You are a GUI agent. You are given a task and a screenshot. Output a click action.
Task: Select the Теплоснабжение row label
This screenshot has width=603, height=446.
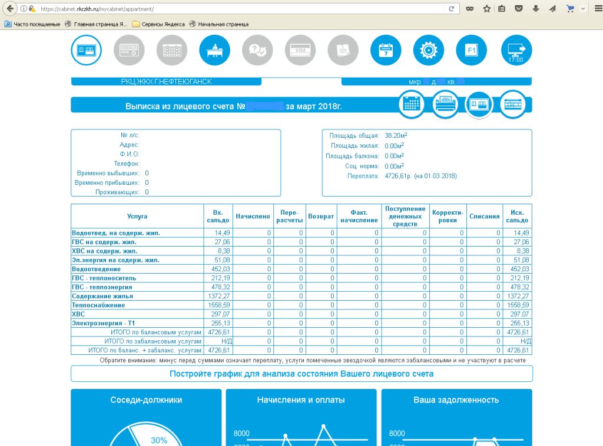[x=98, y=305]
